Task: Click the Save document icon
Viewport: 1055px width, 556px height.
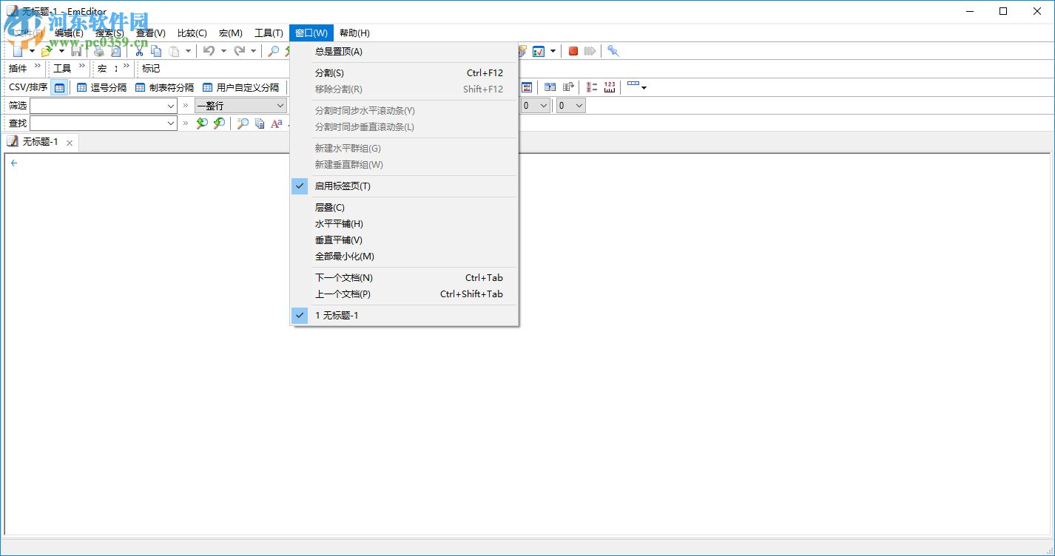Action: pyautogui.click(x=77, y=51)
